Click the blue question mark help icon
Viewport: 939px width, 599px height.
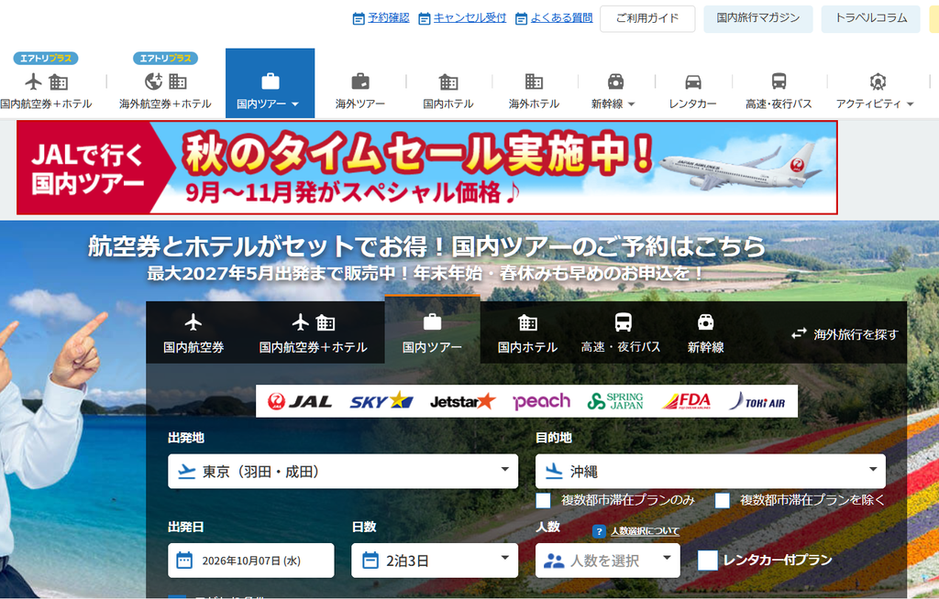pyautogui.click(x=599, y=531)
